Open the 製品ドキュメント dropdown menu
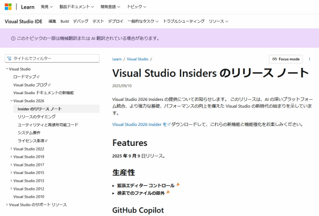This screenshot has width=319, height=216. click(77, 7)
